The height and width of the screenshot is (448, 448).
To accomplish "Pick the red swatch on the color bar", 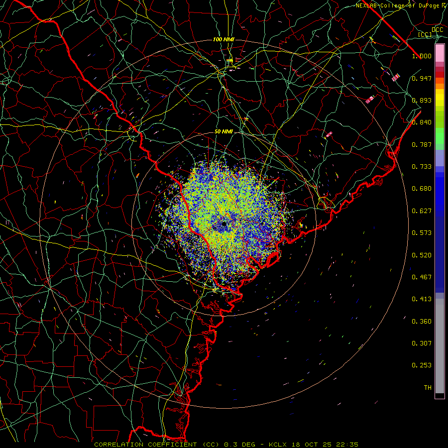I will 440,74.
